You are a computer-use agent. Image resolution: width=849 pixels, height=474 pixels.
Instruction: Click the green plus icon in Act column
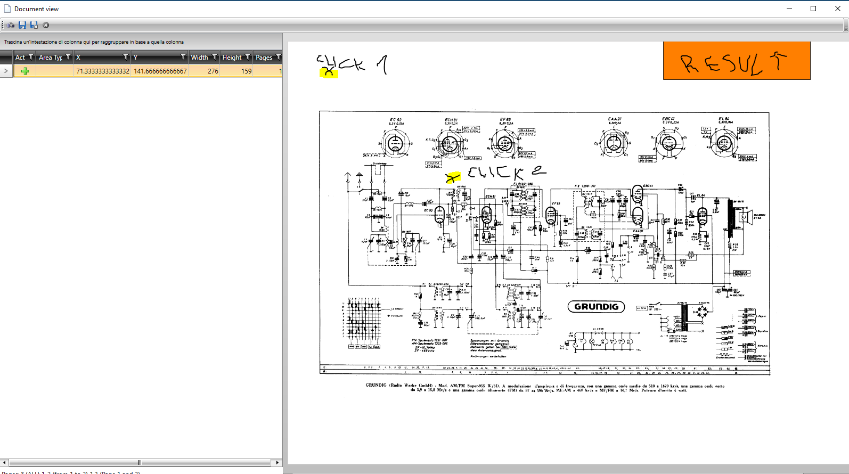click(25, 71)
